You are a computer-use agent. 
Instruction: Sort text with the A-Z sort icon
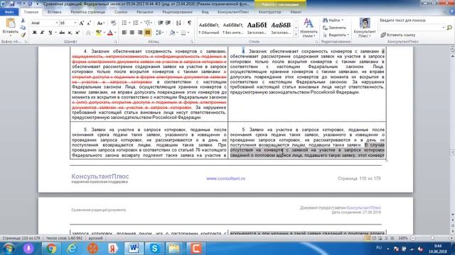click(178, 23)
